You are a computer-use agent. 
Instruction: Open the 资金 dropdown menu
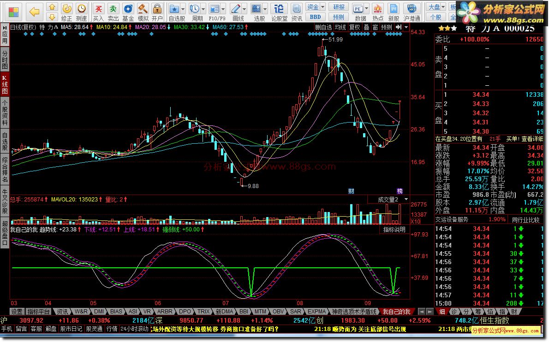click(316, 7)
